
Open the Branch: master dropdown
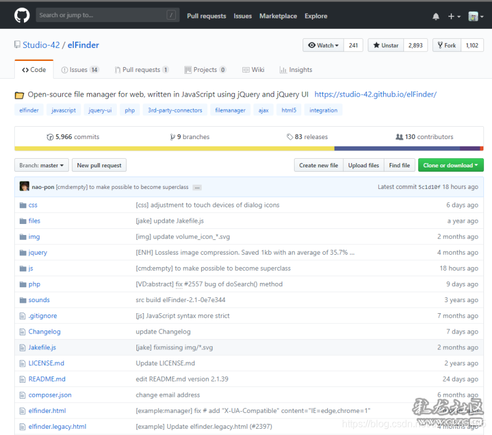[41, 165]
